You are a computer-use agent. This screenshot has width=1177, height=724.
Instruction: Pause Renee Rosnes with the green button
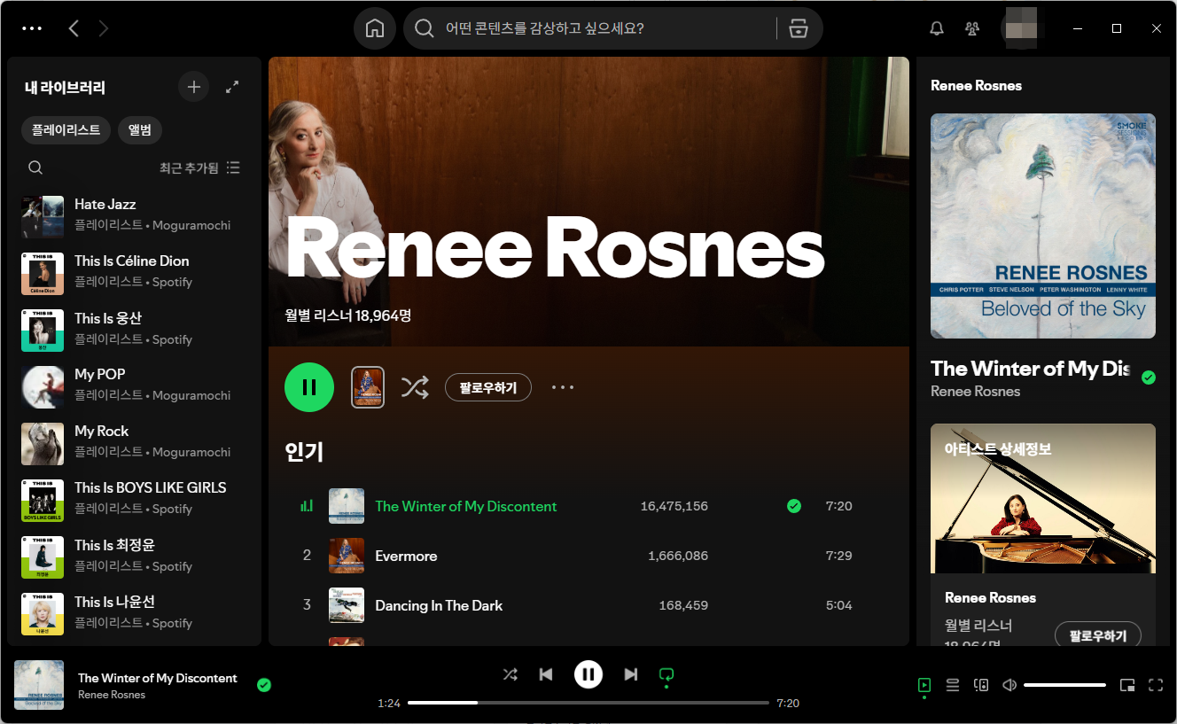click(x=309, y=387)
